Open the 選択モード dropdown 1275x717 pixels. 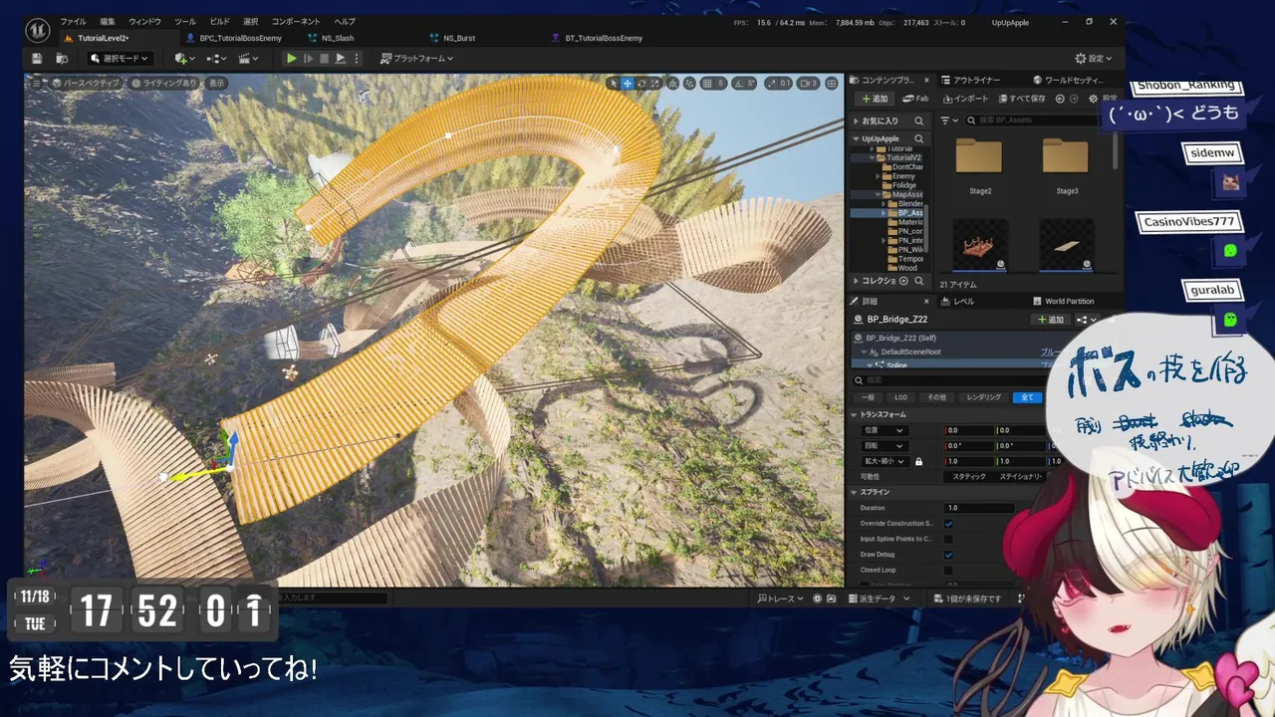point(121,59)
